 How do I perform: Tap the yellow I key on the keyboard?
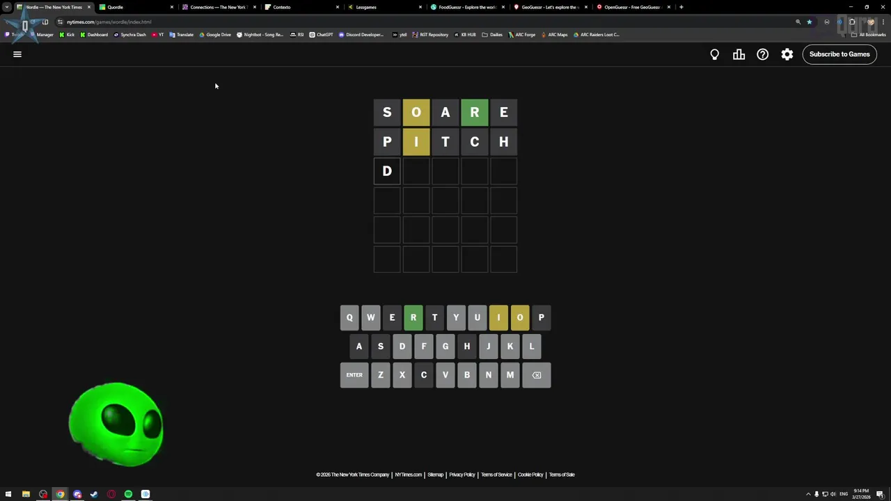(498, 318)
